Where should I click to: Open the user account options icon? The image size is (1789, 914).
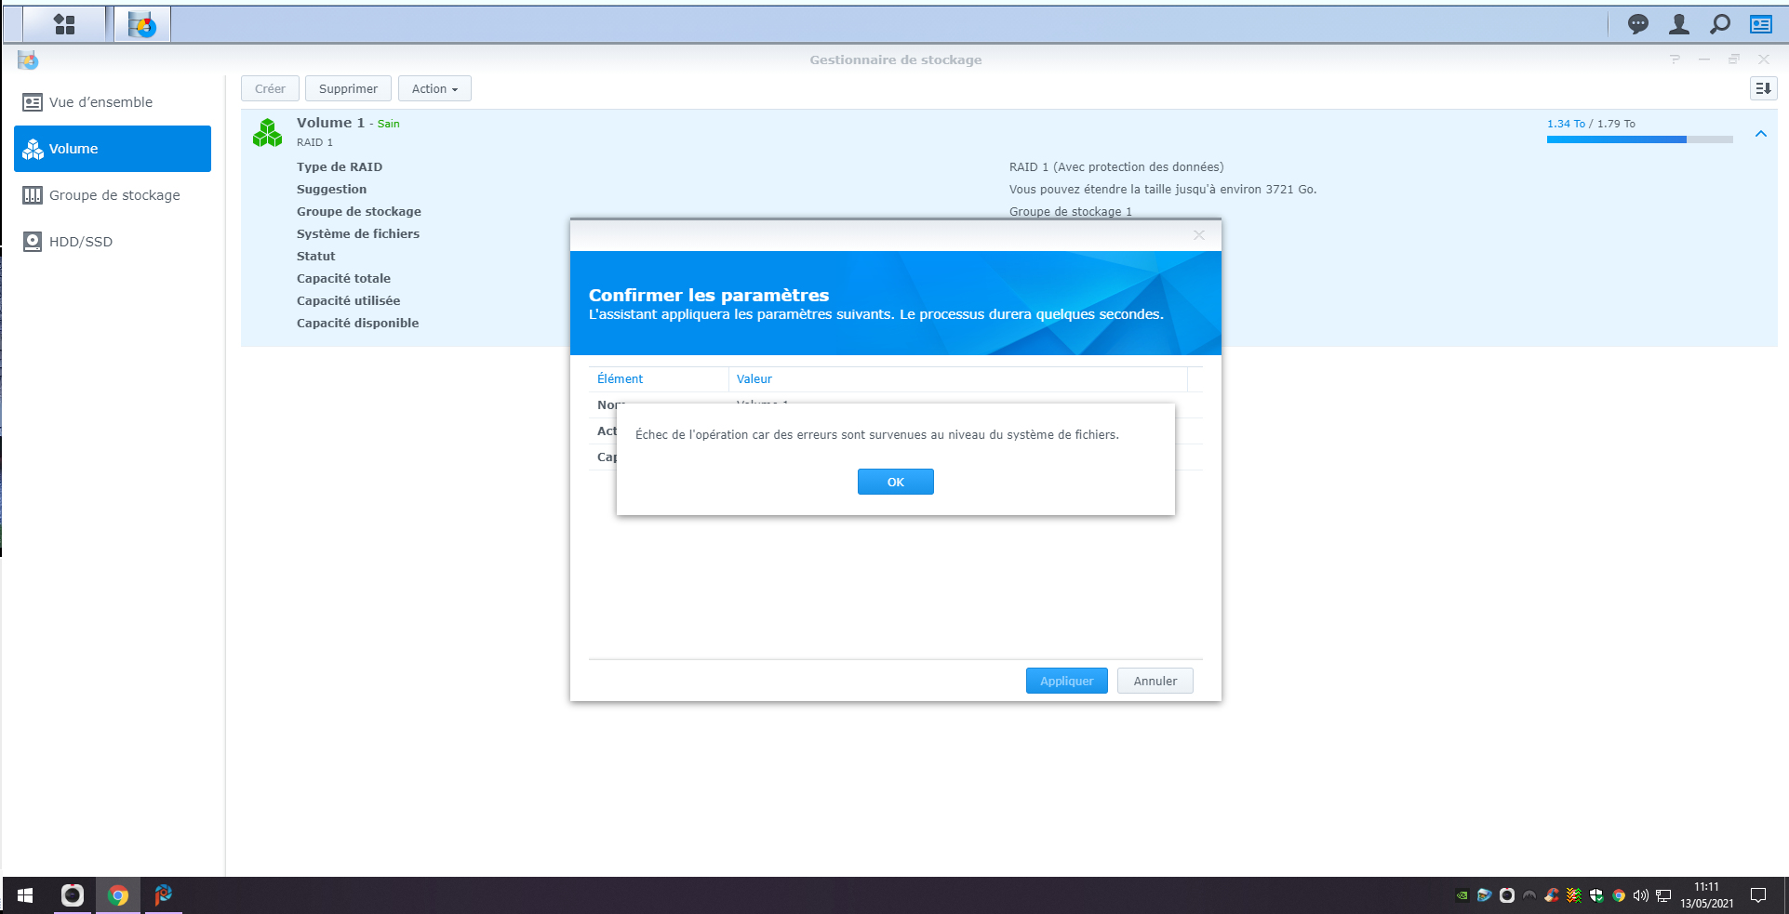pyautogui.click(x=1679, y=24)
